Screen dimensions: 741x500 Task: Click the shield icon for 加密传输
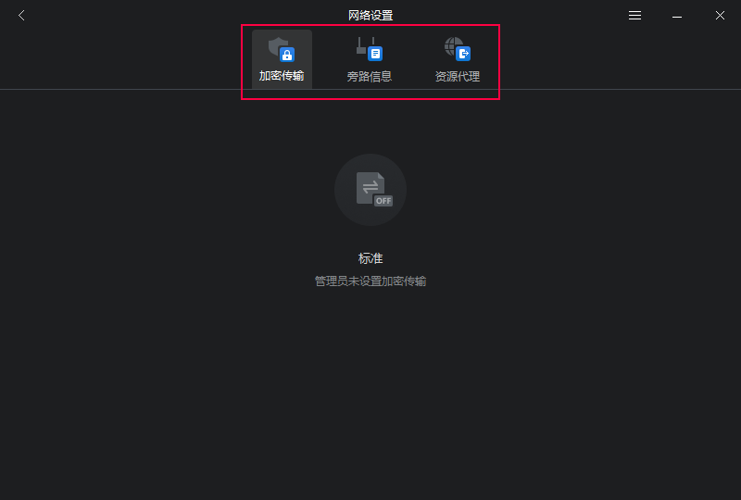[x=282, y=49]
